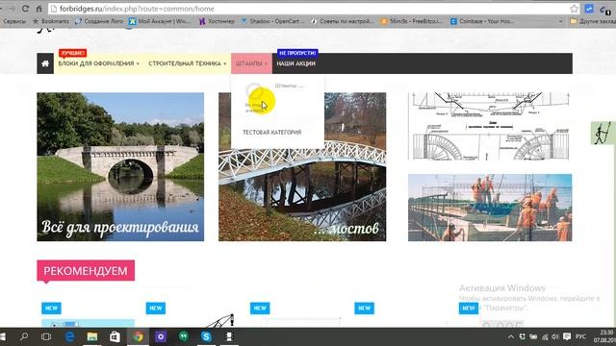The image size is (616, 346).
Task: Open the stone bridge banner image
Action: click(120, 166)
